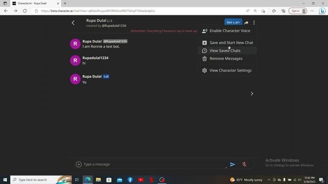
Task: Close the Character.AI browser tab
Action: coord(58,4)
